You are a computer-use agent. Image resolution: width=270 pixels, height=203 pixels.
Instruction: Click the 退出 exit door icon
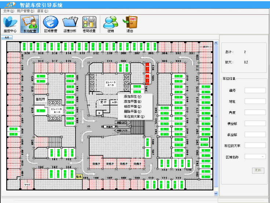[x=130, y=24]
